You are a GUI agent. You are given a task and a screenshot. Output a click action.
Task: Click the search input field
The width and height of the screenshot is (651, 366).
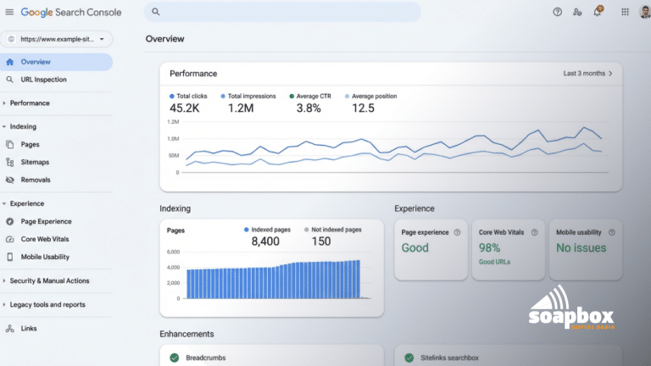pos(282,12)
